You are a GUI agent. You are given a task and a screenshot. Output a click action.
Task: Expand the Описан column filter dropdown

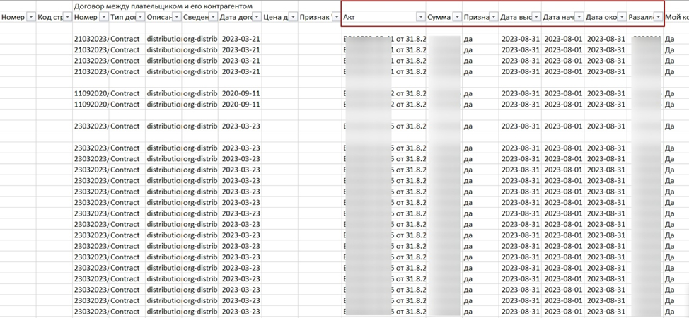(177, 17)
